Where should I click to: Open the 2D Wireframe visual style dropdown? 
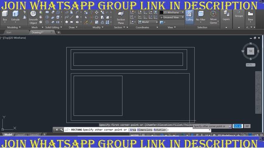tap(172, 12)
